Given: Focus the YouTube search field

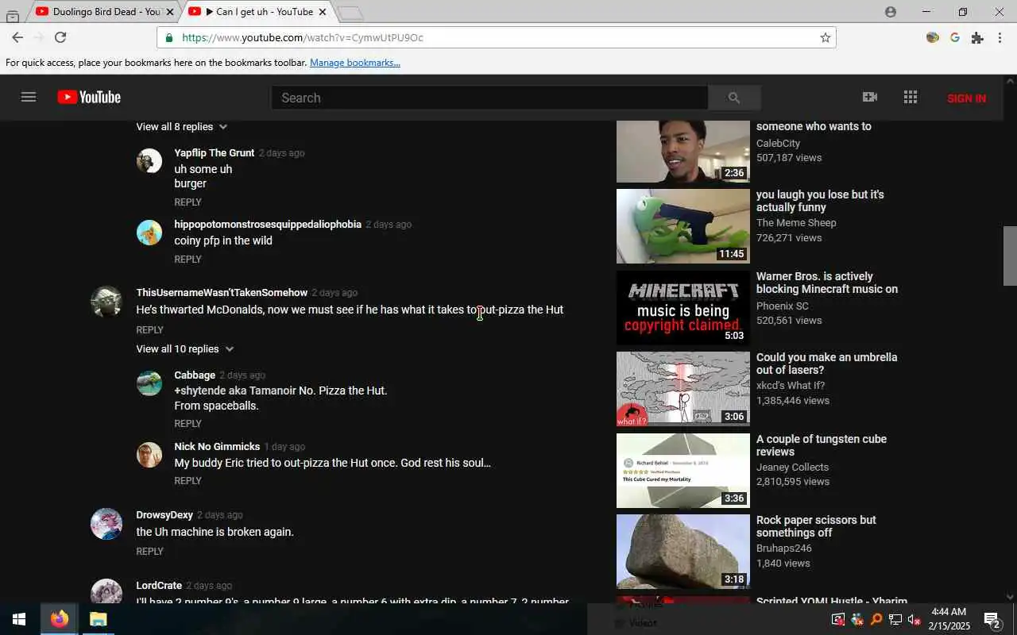Looking at the screenshot, I should point(489,98).
